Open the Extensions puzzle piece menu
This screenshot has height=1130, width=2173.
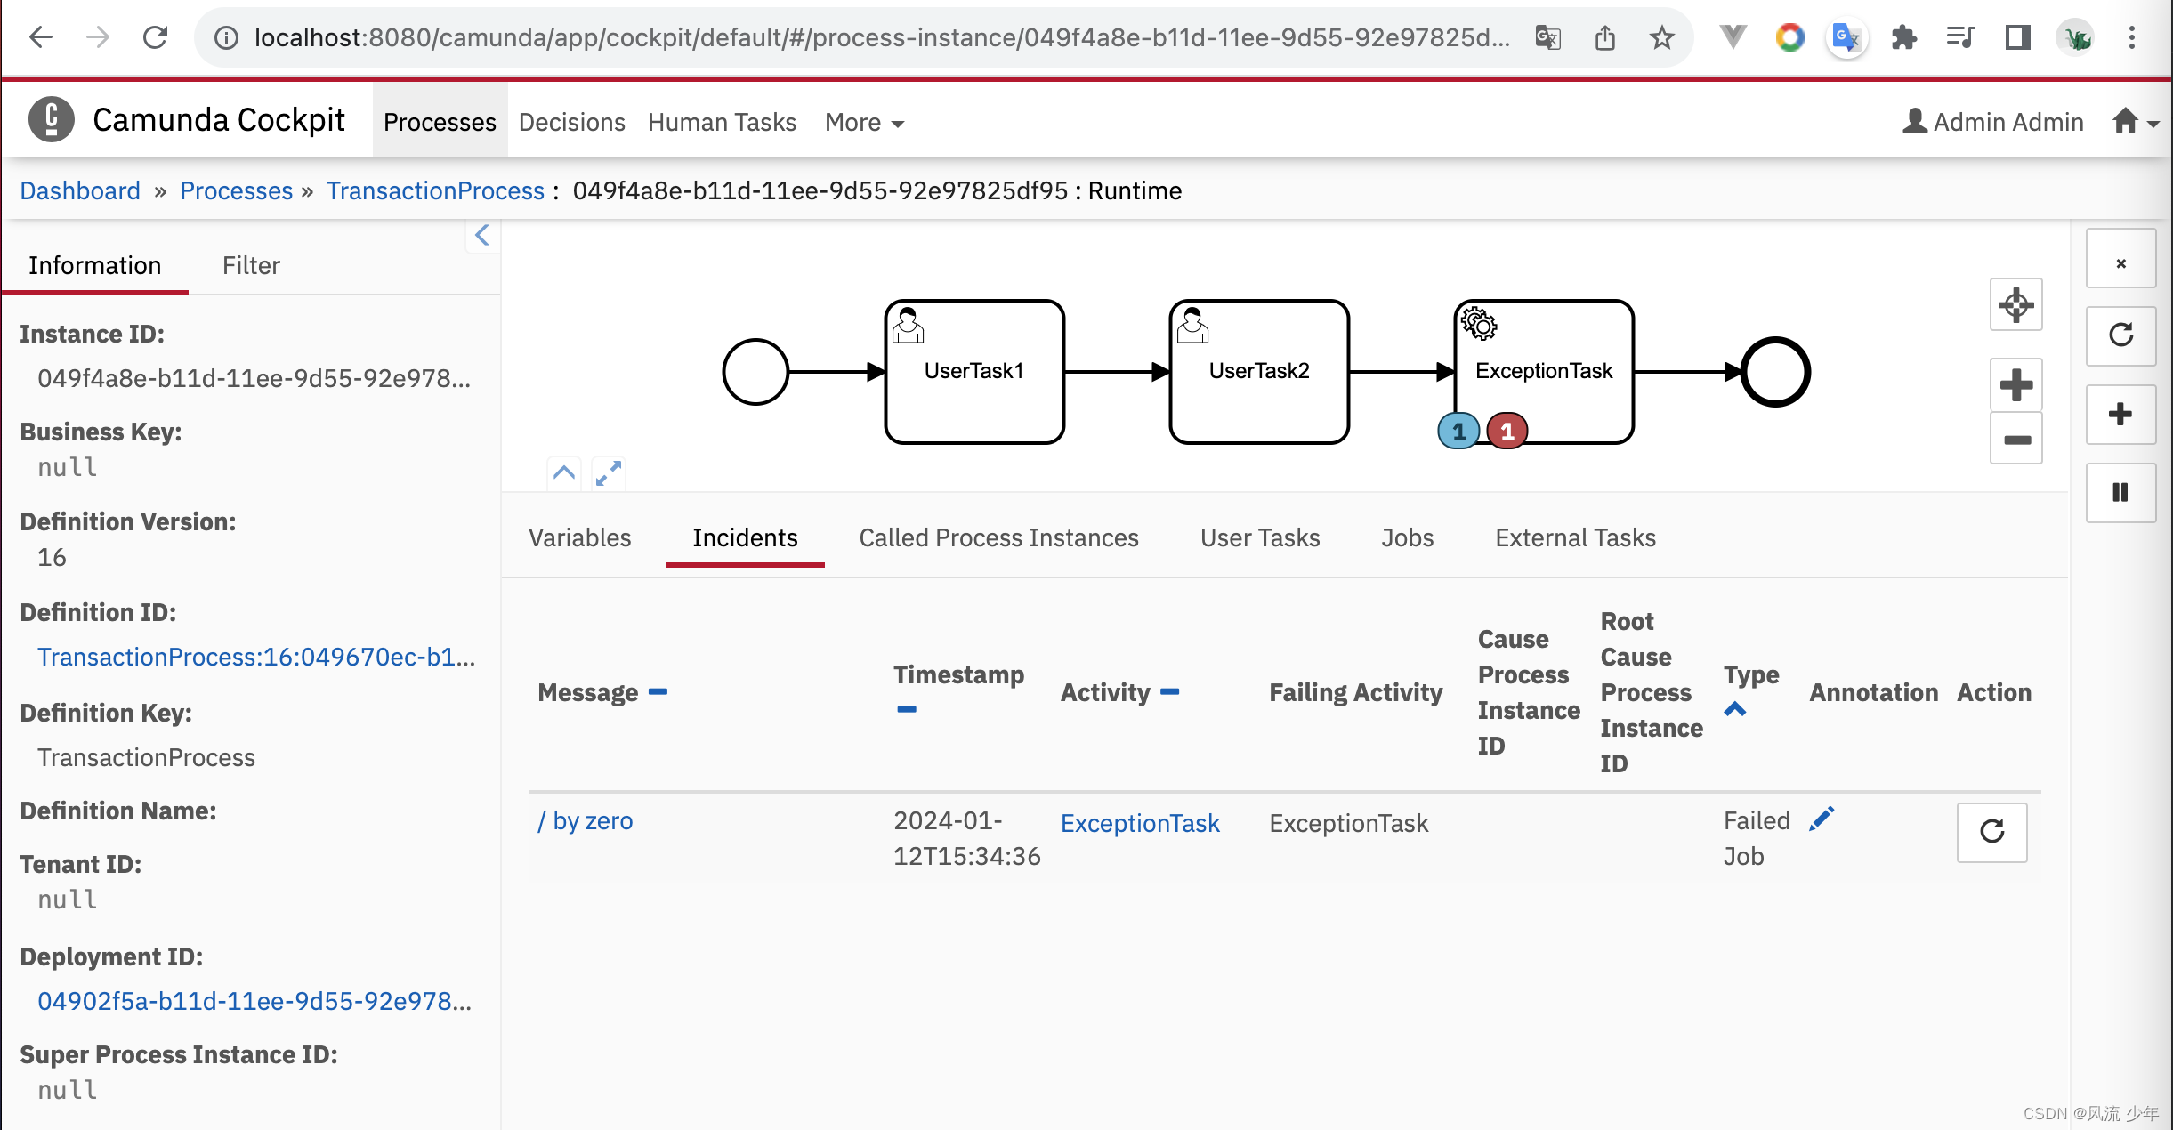click(x=1903, y=37)
